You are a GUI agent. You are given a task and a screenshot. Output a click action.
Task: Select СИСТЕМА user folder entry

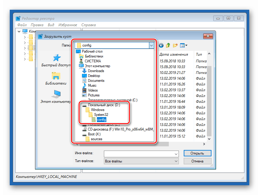pyautogui.click(x=93, y=61)
